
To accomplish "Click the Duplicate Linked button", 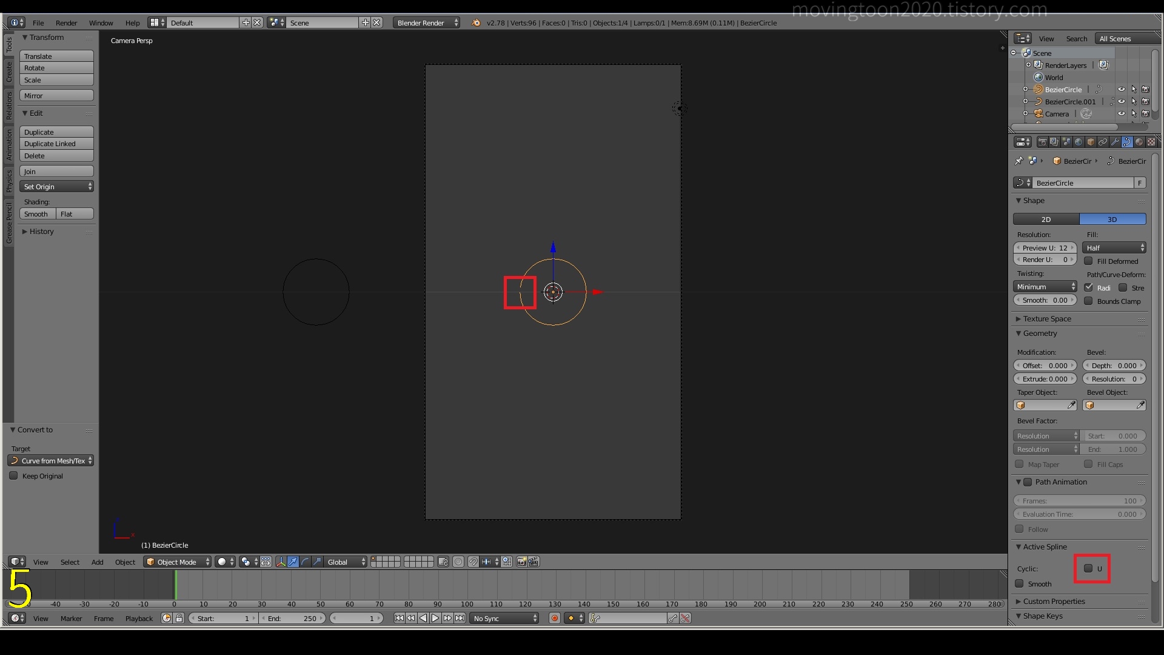I will pyautogui.click(x=56, y=144).
